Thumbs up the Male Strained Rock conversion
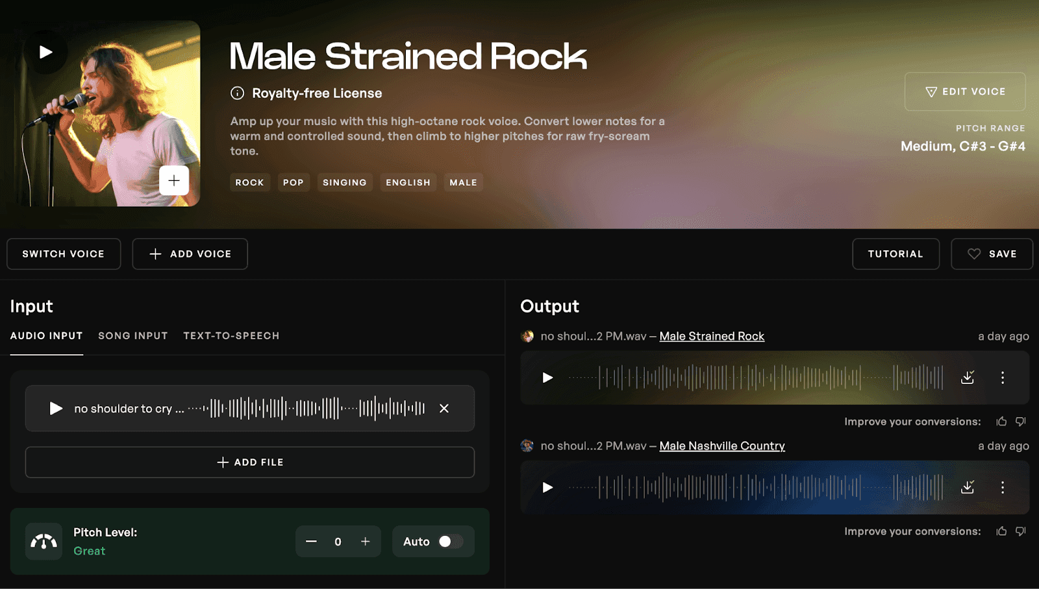1039x589 pixels. point(1001,422)
